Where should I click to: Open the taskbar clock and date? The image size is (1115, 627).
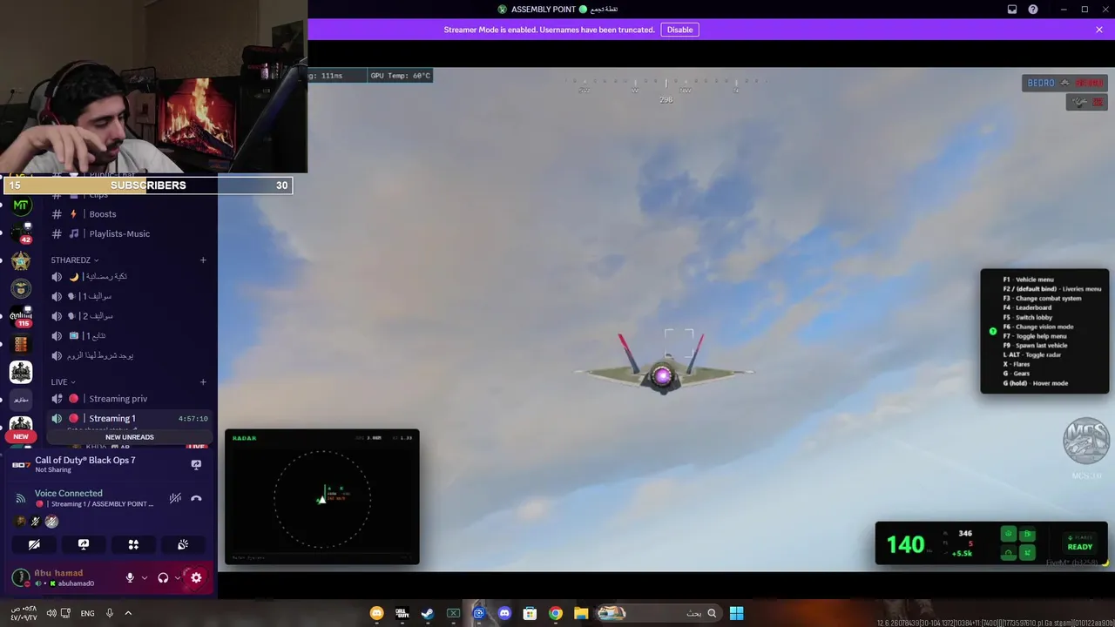24,612
